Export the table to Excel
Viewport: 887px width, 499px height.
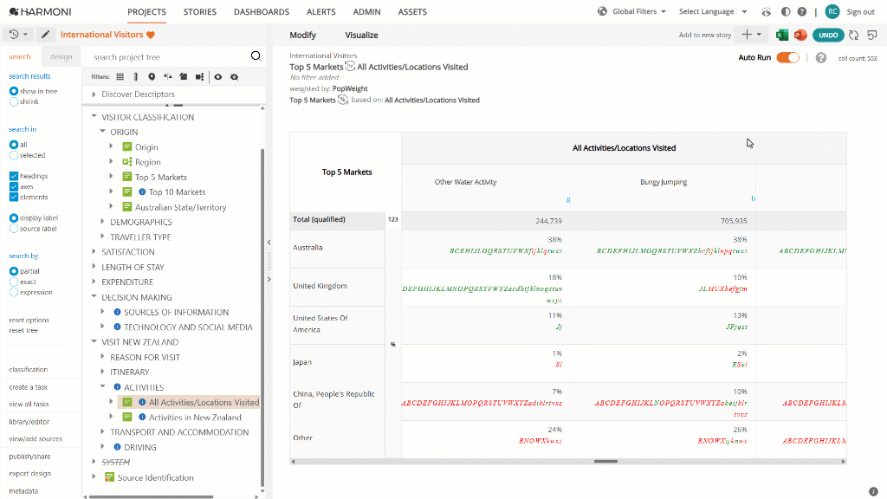click(x=782, y=35)
